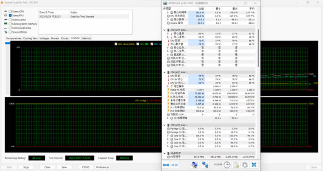Open CPUID from AIDA64 bottom bar
The height and width of the screenshot is (171, 323).
(x=86, y=167)
